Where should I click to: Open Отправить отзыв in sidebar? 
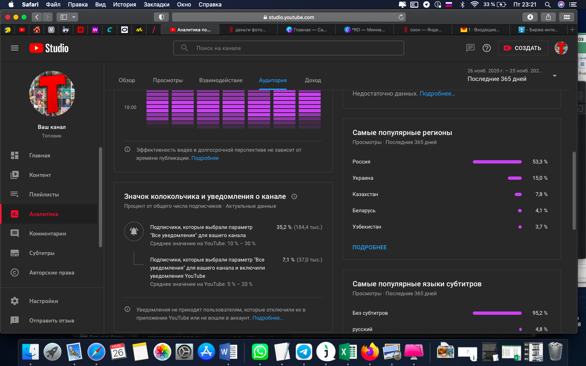(x=49, y=320)
